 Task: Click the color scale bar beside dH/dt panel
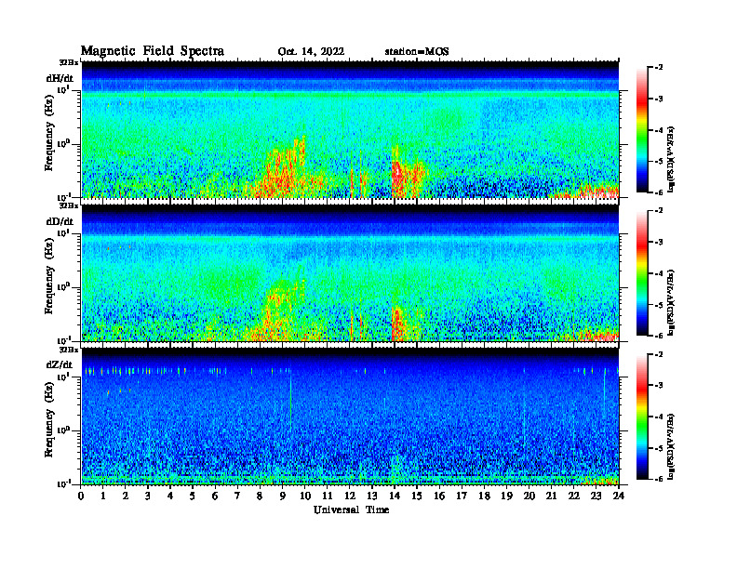pyautogui.click(x=642, y=130)
